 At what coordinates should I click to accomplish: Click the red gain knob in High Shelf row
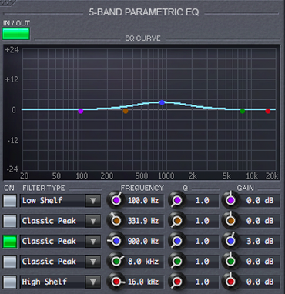(230, 281)
